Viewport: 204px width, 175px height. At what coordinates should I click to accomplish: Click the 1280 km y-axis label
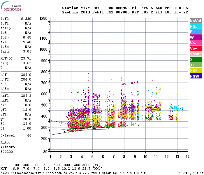[x=43, y=18]
